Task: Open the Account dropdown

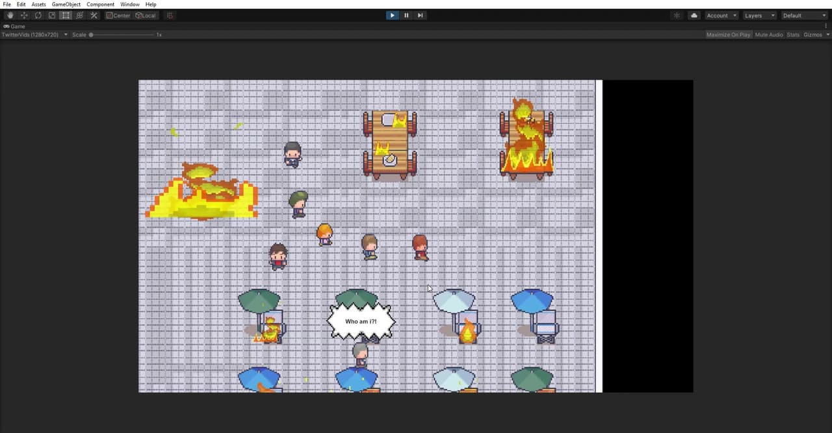Action: tap(721, 15)
